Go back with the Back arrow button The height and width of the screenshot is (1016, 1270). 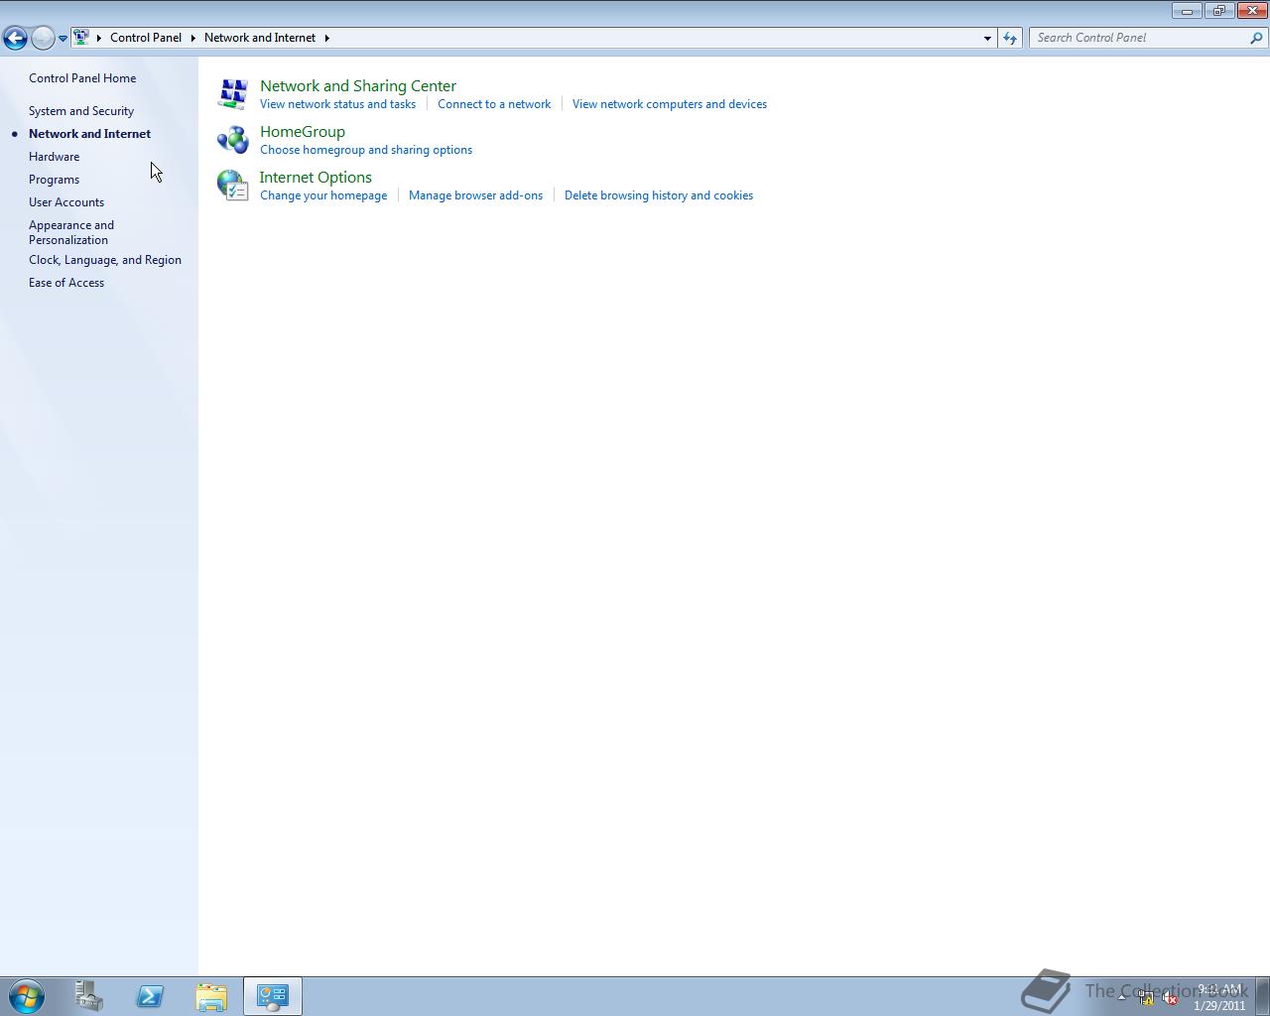(15, 38)
